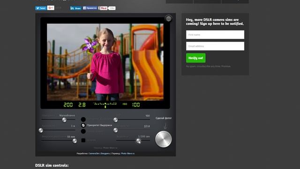Click the Facebook like button
Image resolution: width=300 pixels, height=169 pixels.
pyautogui.click(x=90, y=8)
